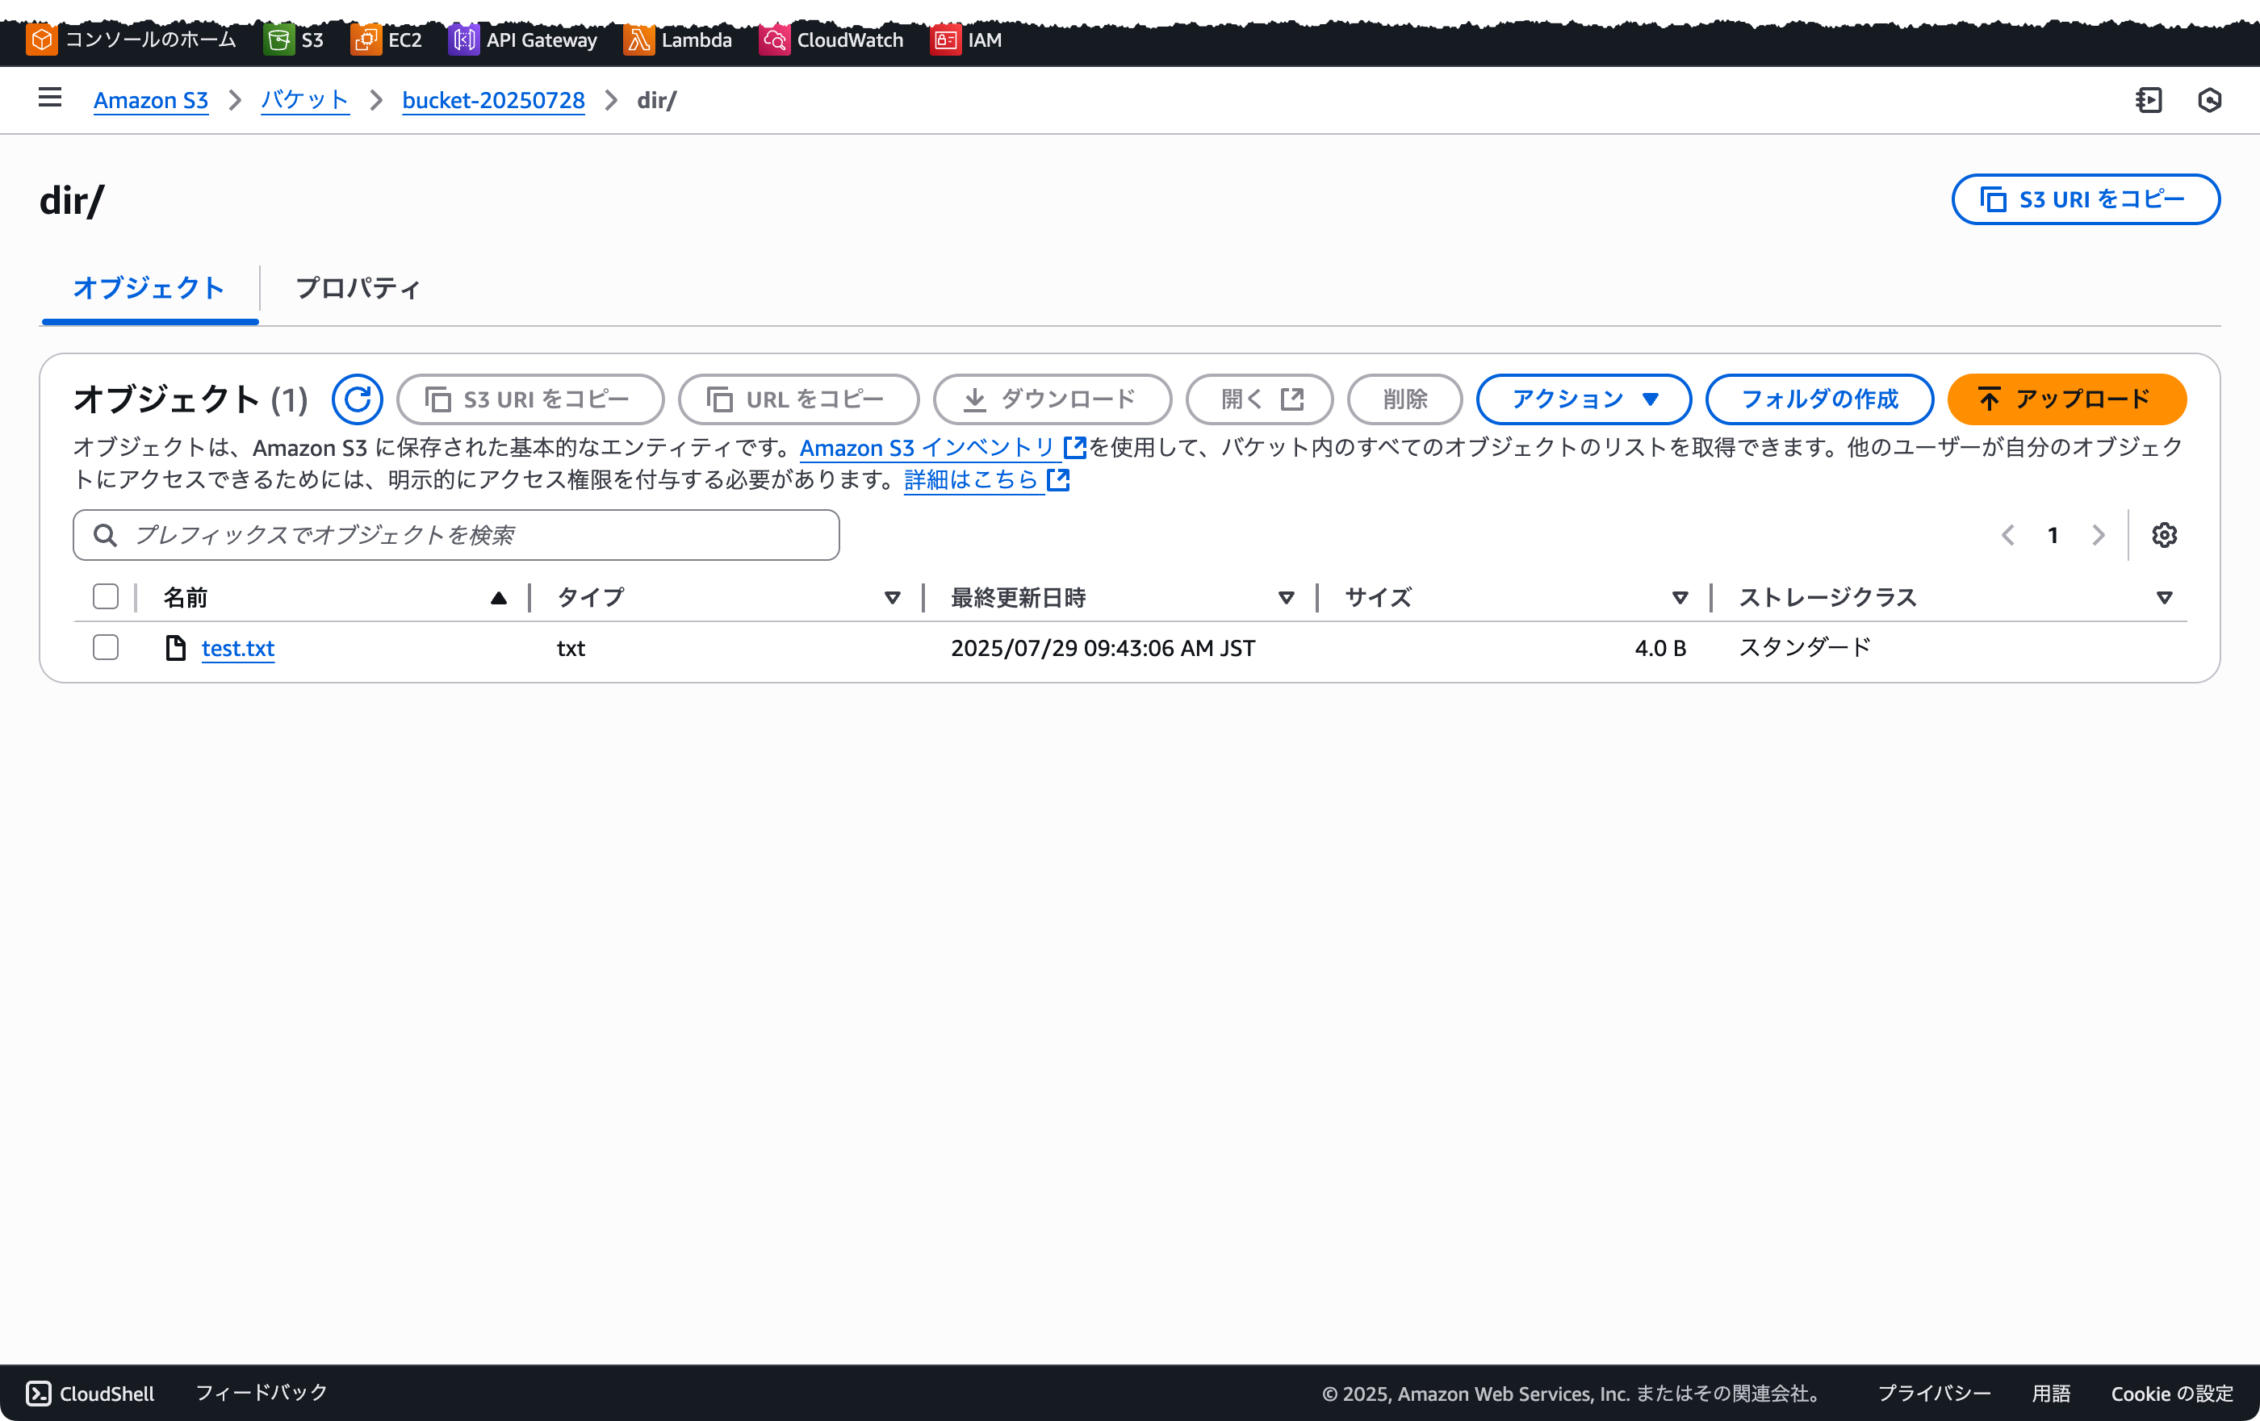Click the 開く button
This screenshot has height=1421, width=2260.
[1259, 399]
